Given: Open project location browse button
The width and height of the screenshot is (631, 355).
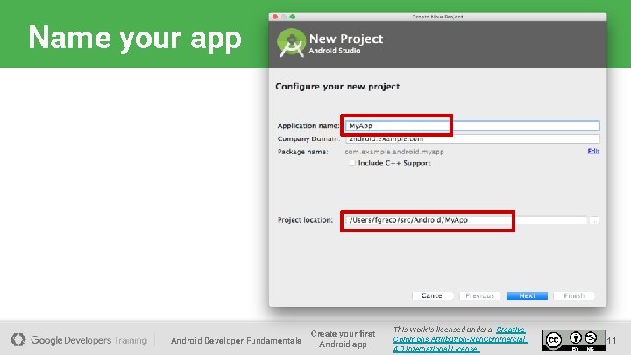Looking at the screenshot, I should click(x=594, y=220).
